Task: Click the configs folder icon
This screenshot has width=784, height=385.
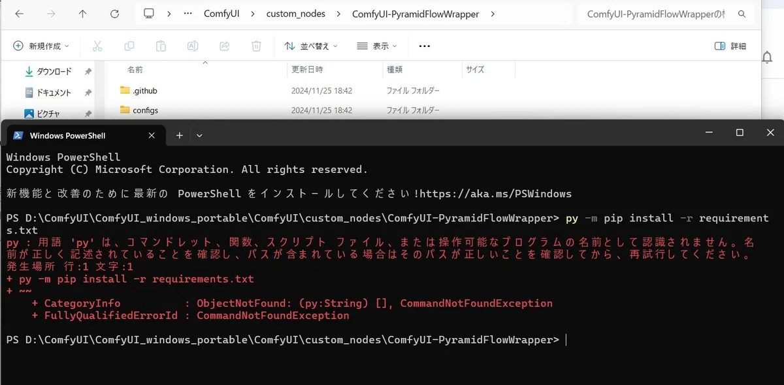Action: (125, 110)
